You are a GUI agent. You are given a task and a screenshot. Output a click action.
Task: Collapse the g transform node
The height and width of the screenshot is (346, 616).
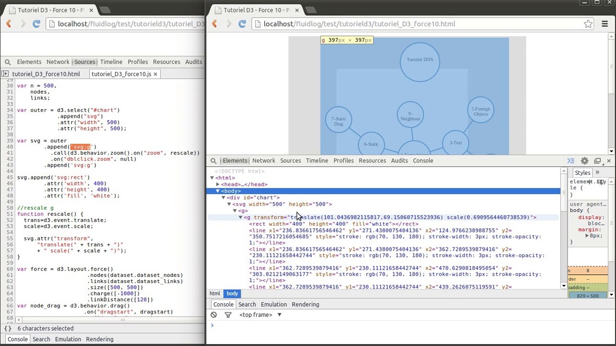(241, 218)
